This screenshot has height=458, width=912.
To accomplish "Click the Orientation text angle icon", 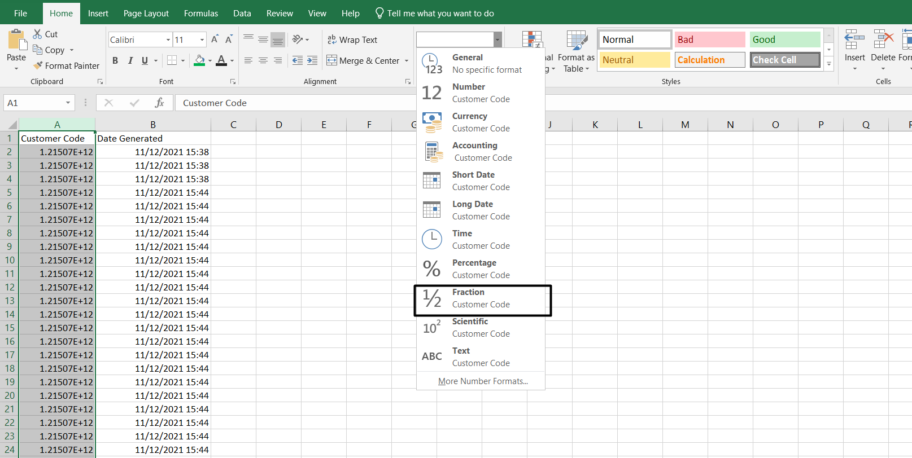I will click(x=298, y=39).
